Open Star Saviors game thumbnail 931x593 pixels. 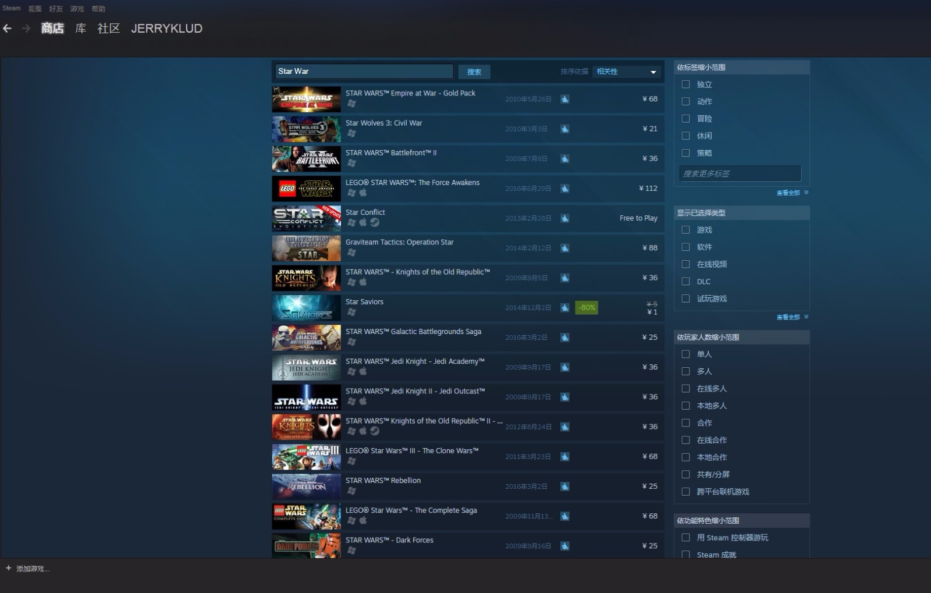click(307, 307)
